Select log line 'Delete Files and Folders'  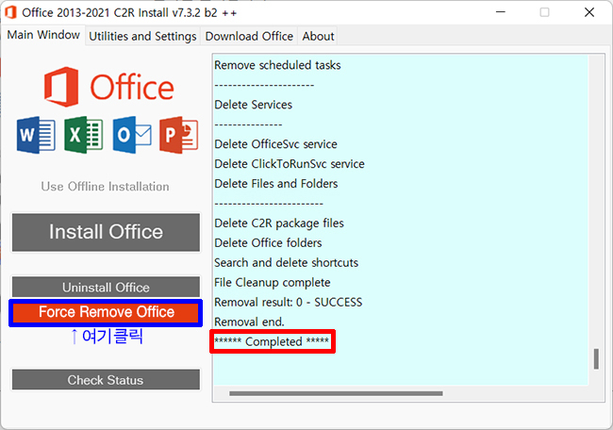[276, 184]
